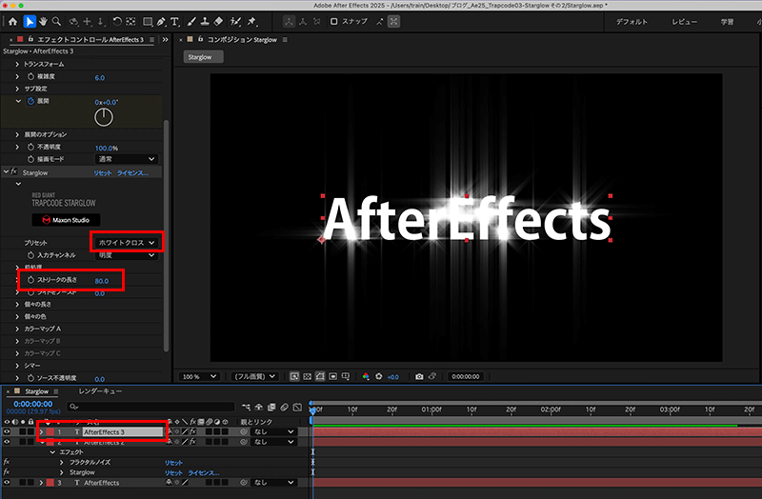Hide the AfterEffects 3 layer
This screenshot has height=499, width=762.
(x=7, y=431)
